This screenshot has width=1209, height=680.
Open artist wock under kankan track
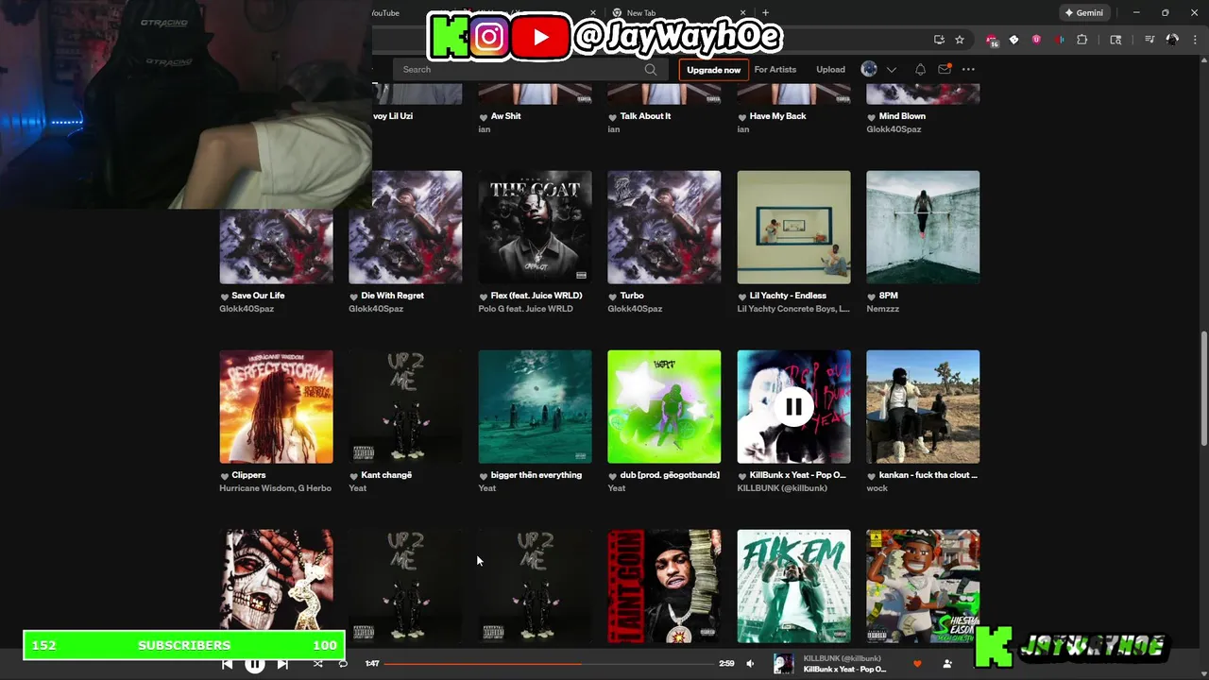click(x=877, y=488)
